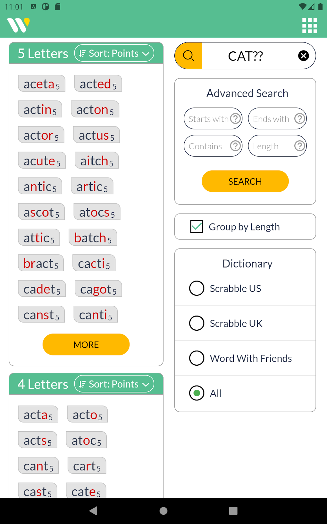
Task: Click the WordFinder W logo
Action: (18, 25)
